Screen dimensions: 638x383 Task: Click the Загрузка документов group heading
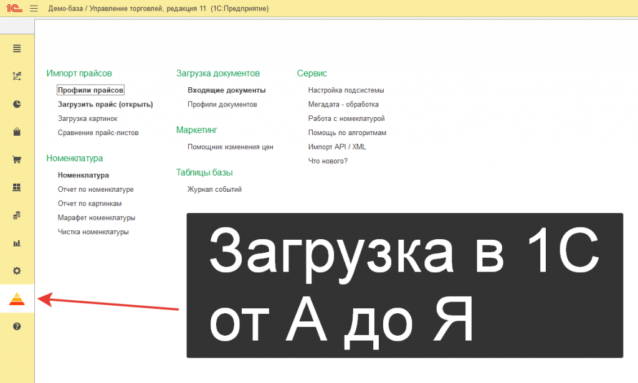click(x=217, y=73)
